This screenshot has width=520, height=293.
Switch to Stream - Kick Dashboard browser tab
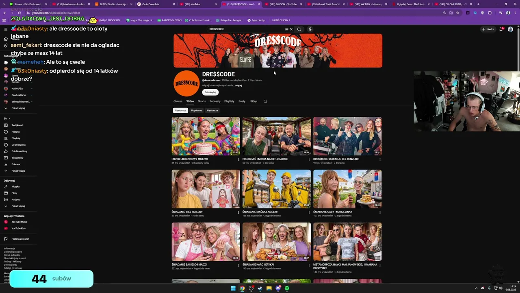pyautogui.click(x=28, y=4)
